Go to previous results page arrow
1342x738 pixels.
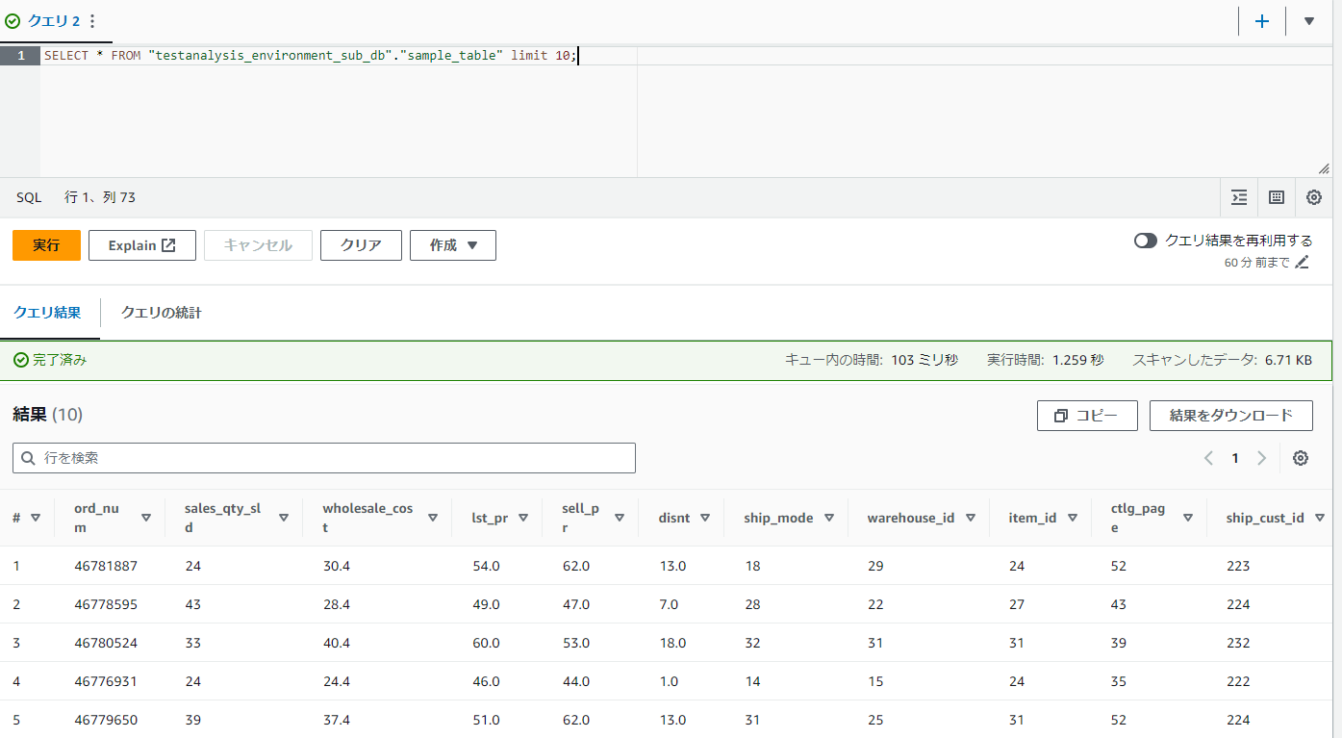[x=1208, y=458]
